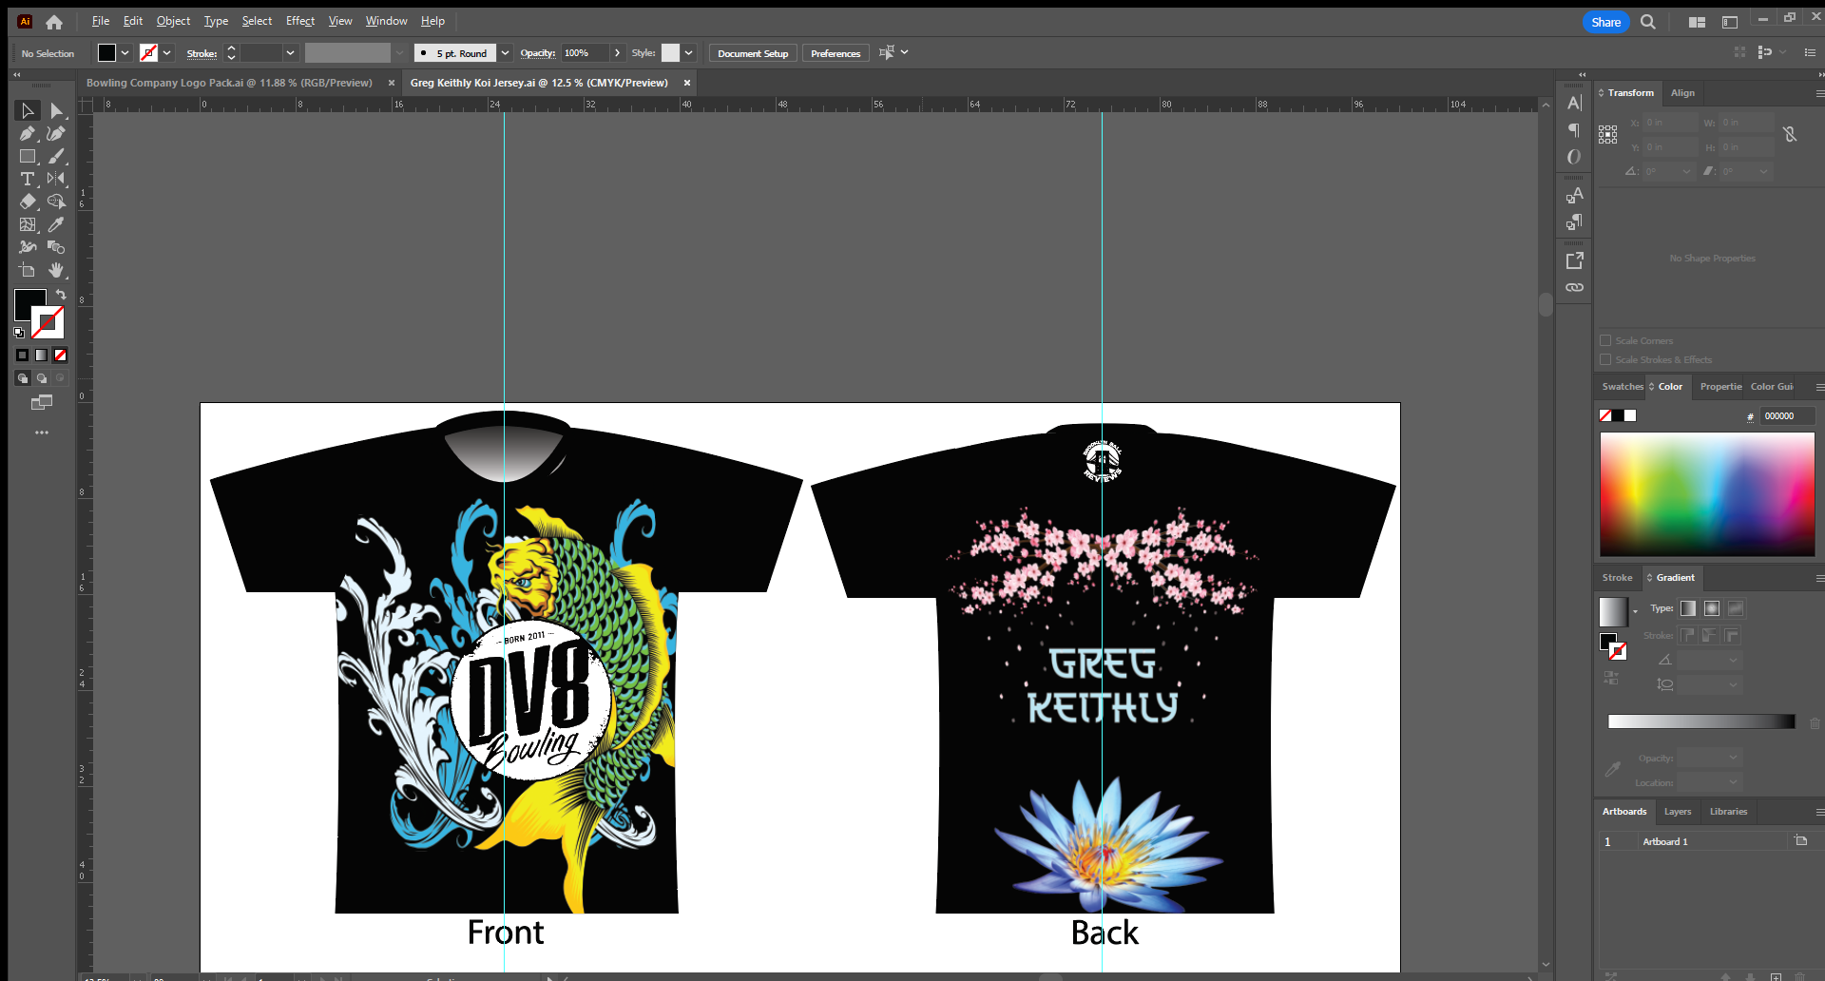The height and width of the screenshot is (981, 1825).
Task: Open graphic Style dropdown
Action: (689, 53)
